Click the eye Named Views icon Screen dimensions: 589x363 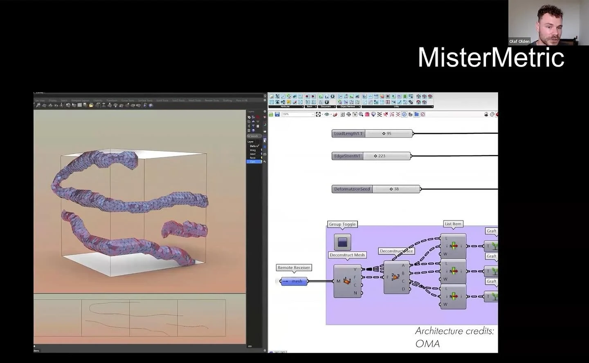click(x=327, y=114)
